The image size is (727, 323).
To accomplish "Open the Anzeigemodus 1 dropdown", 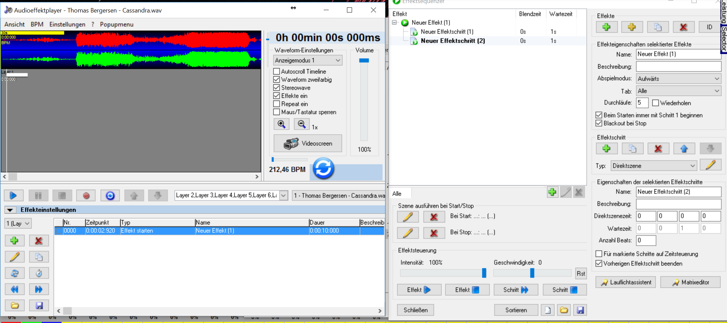I will pos(307,60).
